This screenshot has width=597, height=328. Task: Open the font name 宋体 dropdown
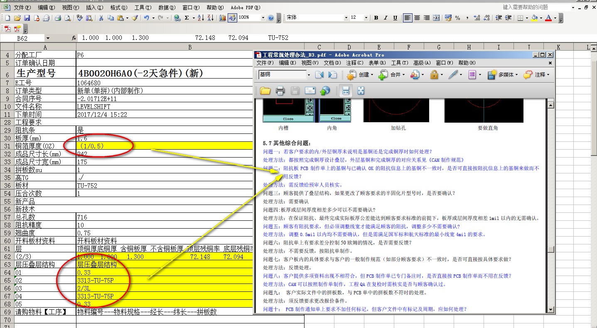tap(346, 18)
